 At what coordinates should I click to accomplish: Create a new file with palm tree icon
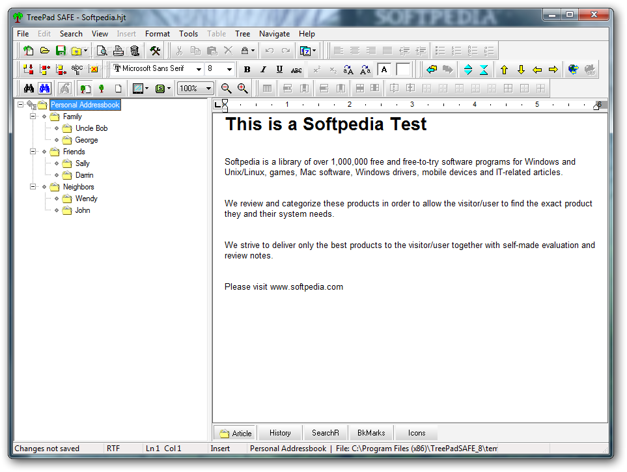28,51
